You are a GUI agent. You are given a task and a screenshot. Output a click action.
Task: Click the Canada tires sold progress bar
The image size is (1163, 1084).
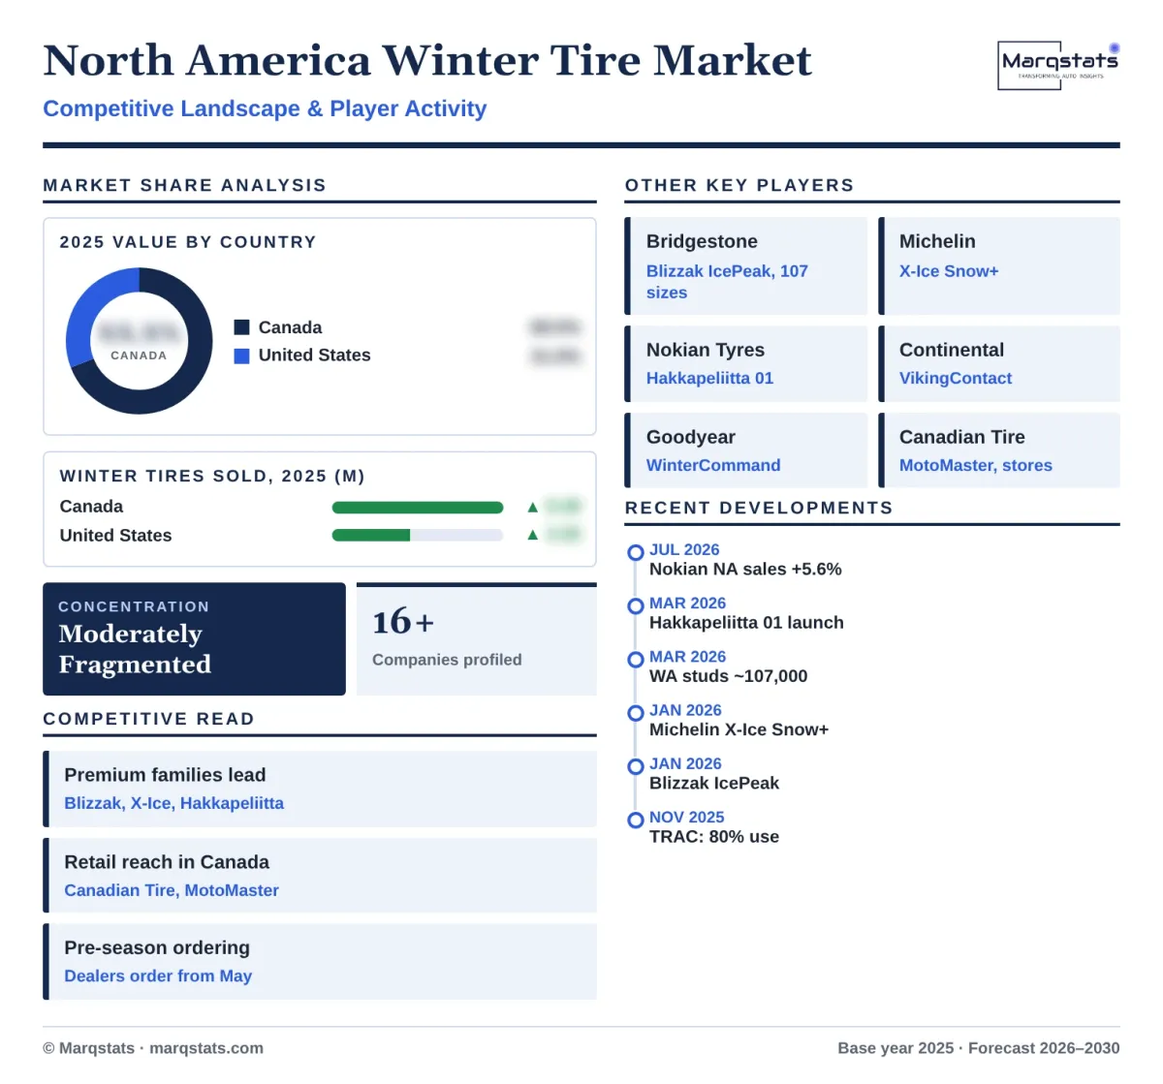point(418,507)
